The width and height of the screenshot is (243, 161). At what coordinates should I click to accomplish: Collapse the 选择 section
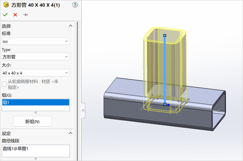[70, 26]
